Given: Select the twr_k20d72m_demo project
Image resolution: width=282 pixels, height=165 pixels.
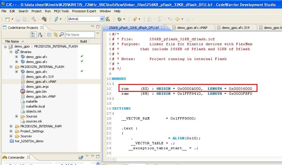Looking at the screenshot, I should click(x=29, y=141).
